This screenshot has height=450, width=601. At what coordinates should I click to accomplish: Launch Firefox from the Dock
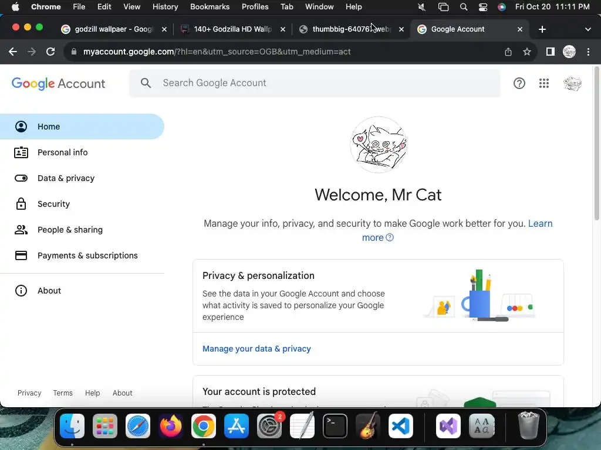pos(171,426)
